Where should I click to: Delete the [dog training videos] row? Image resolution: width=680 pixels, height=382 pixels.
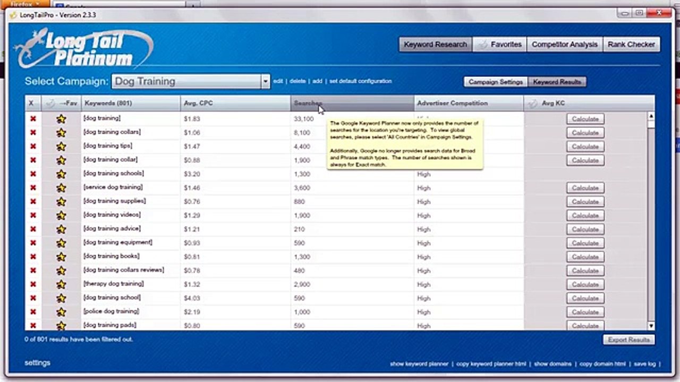click(x=33, y=215)
